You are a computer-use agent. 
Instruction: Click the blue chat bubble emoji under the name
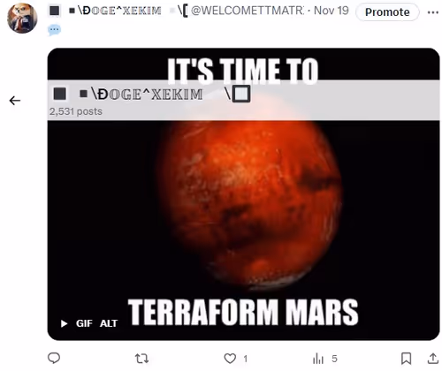(x=54, y=30)
